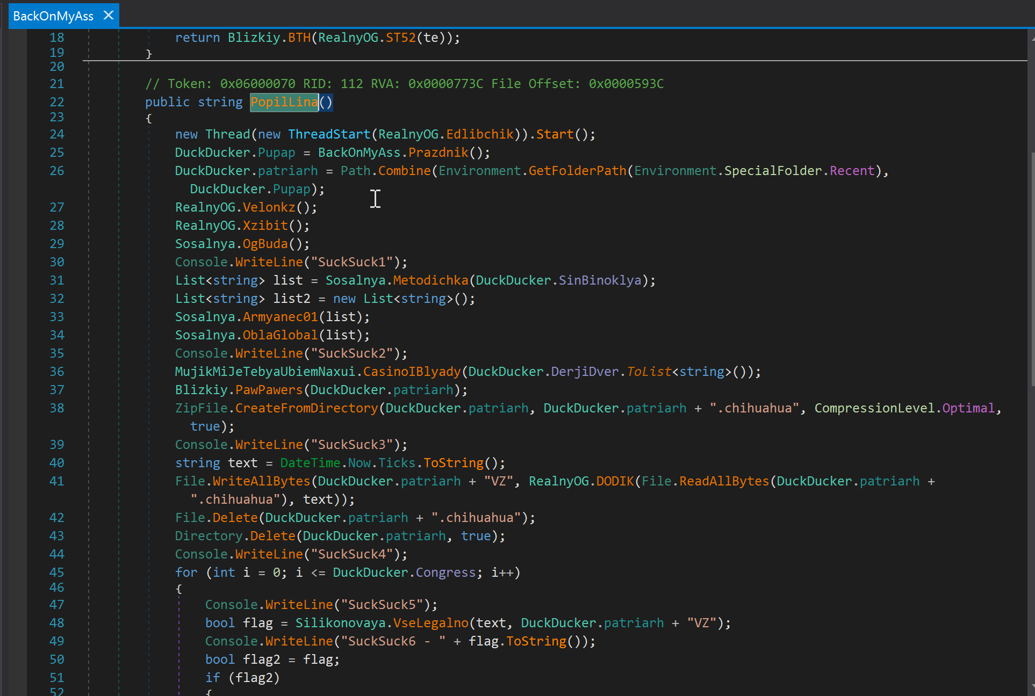Click the vertical scrollbar thumb
Viewport: 1035px width, 696px height.
(1032, 269)
